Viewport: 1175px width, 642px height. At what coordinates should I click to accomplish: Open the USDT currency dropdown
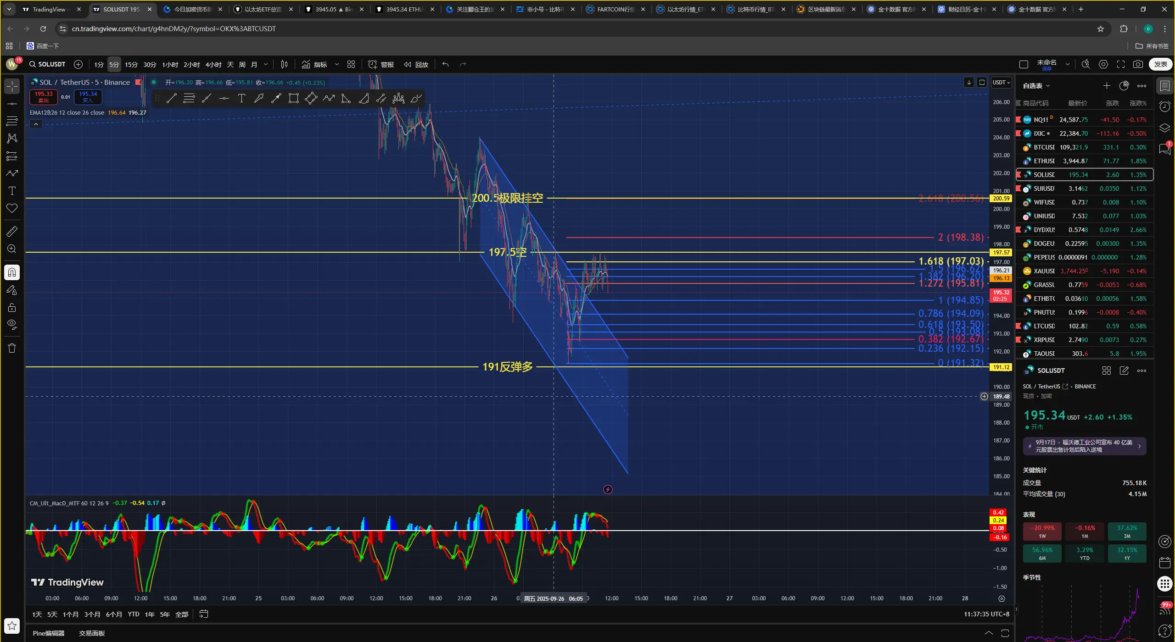tap(1001, 83)
